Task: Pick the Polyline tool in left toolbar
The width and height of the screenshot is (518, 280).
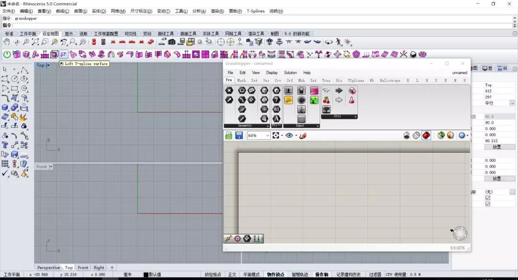Action: coord(24,69)
